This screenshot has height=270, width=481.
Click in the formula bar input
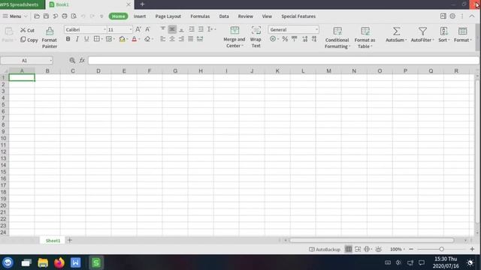point(283,60)
